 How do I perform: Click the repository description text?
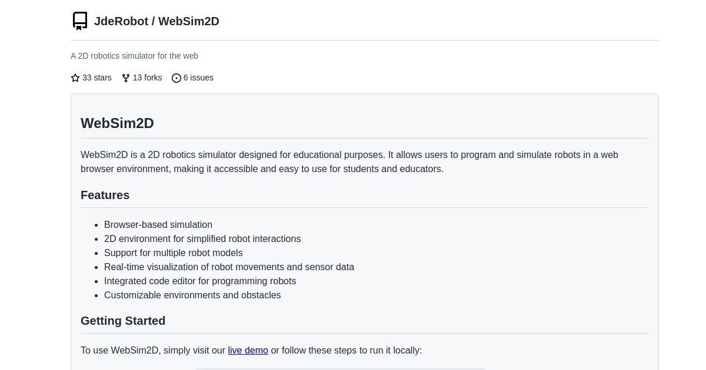[134, 56]
